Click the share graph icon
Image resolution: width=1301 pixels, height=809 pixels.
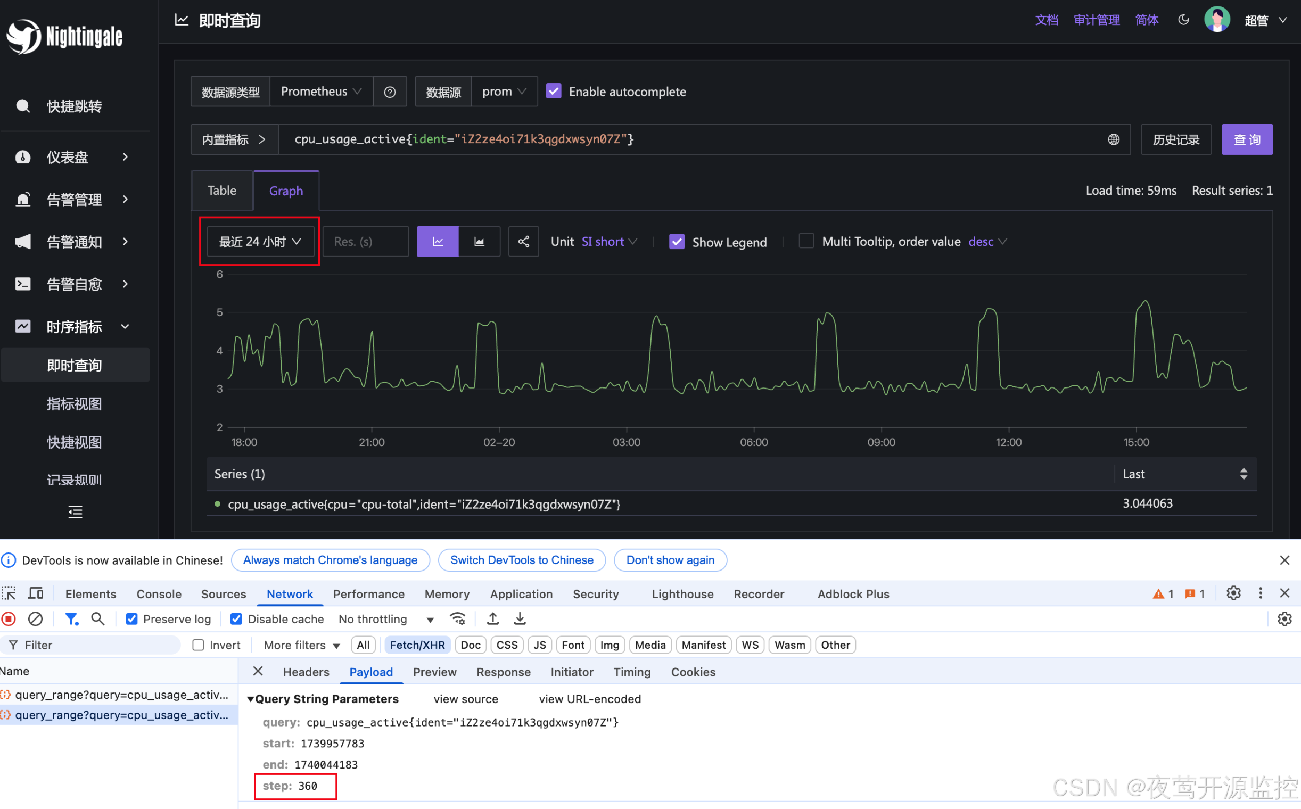[523, 242]
